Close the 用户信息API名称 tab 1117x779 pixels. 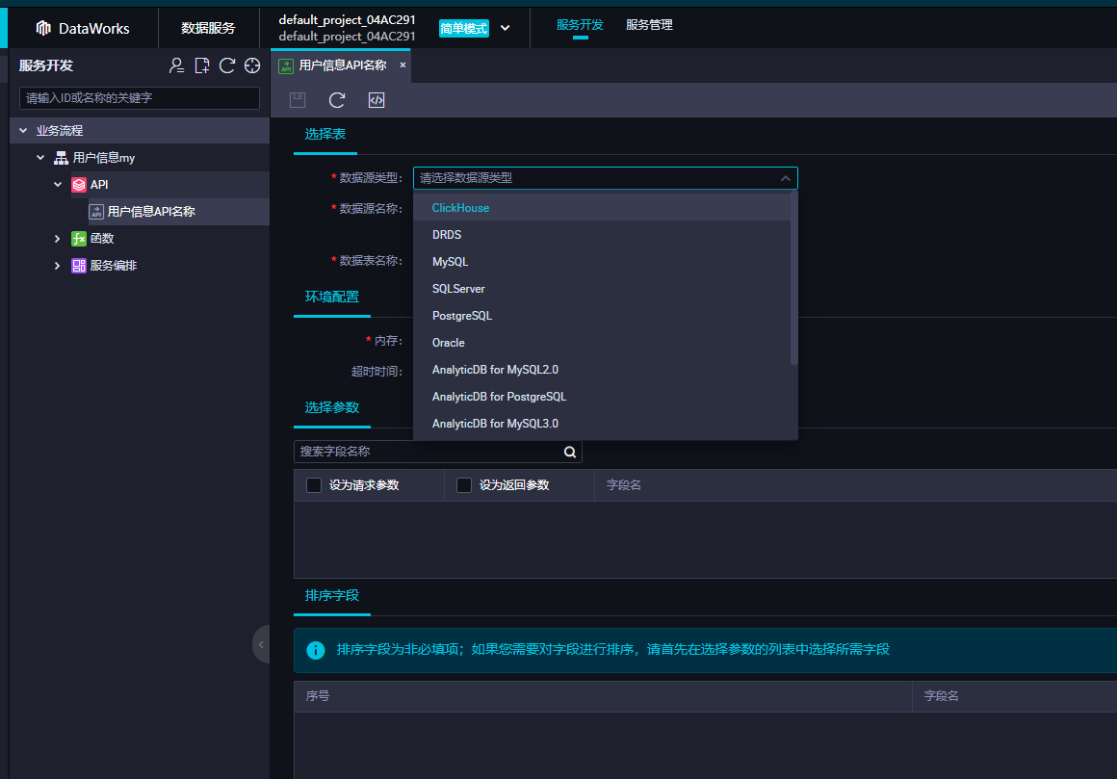[403, 65]
